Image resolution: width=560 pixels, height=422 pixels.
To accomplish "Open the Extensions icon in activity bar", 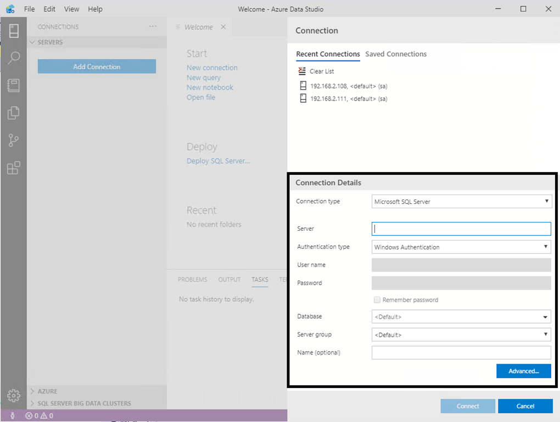I will tap(14, 168).
